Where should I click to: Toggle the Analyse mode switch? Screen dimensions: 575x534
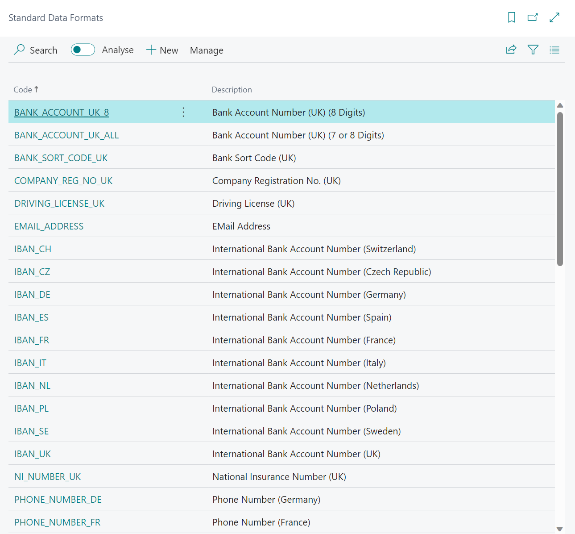(83, 50)
